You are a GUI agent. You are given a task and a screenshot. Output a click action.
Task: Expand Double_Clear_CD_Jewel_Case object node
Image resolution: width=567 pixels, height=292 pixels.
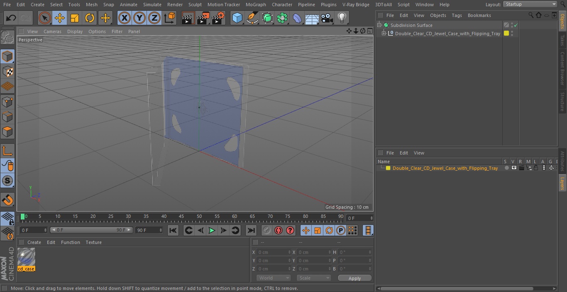384,34
